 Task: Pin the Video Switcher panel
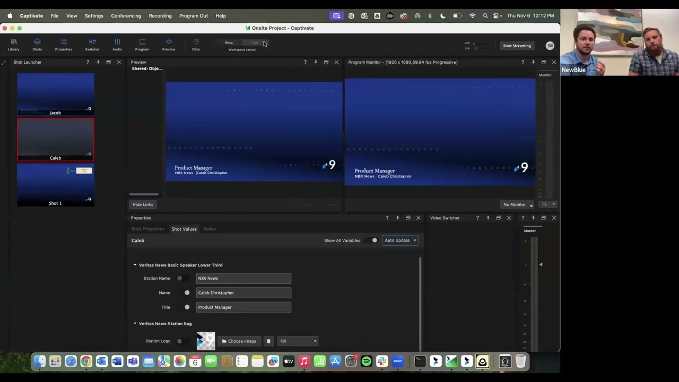pyautogui.click(x=488, y=218)
